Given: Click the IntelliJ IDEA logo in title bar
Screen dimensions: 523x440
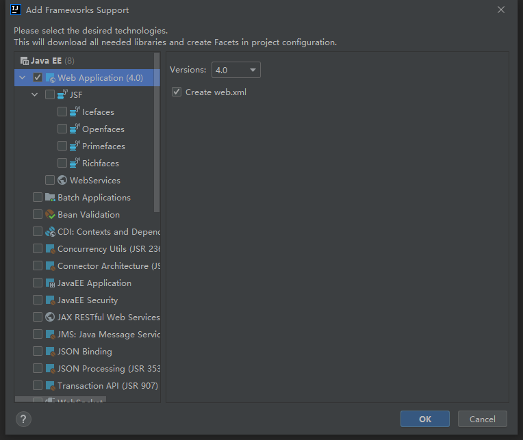Looking at the screenshot, I should (x=16, y=10).
